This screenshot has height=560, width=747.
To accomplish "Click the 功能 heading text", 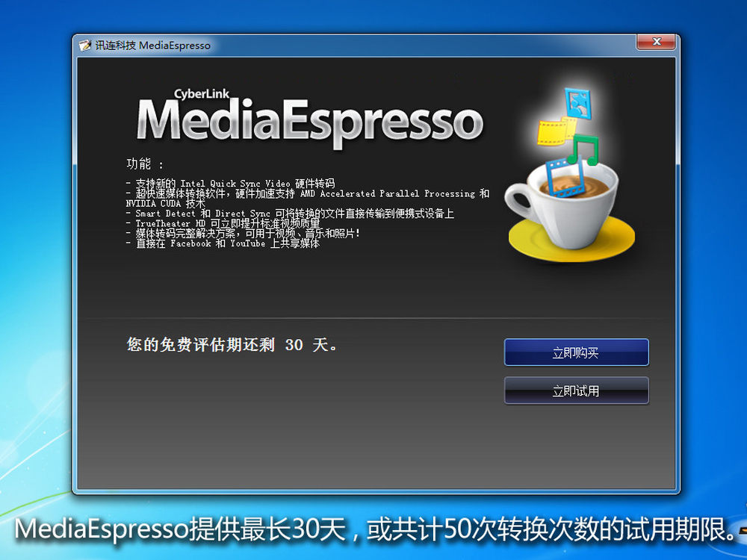I will pyautogui.click(x=146, y=164).
